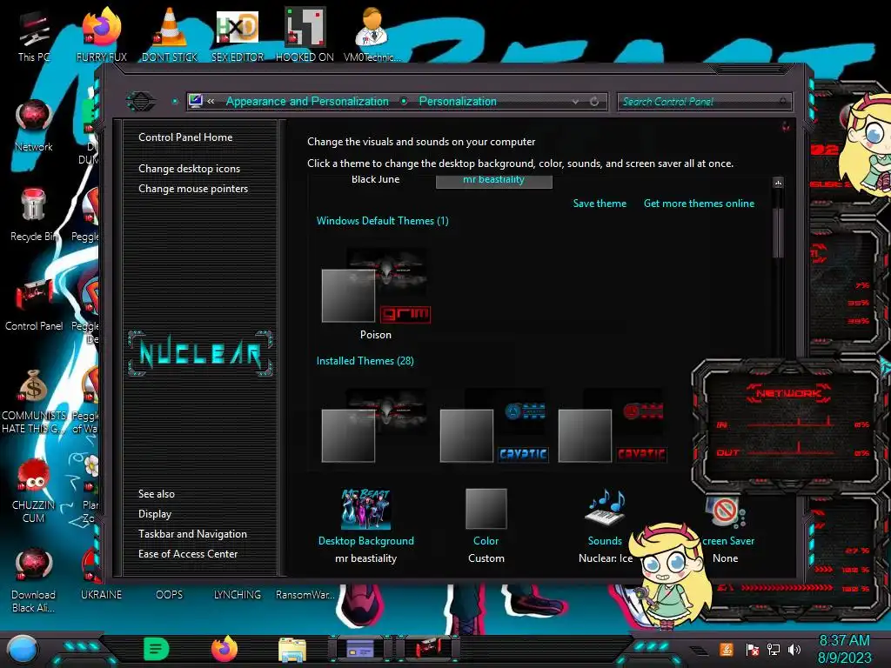The width and height of the screenshot is (891, 668).
Task: Select the first installed theme thumbnail
Action: click(x=376, y=426)
